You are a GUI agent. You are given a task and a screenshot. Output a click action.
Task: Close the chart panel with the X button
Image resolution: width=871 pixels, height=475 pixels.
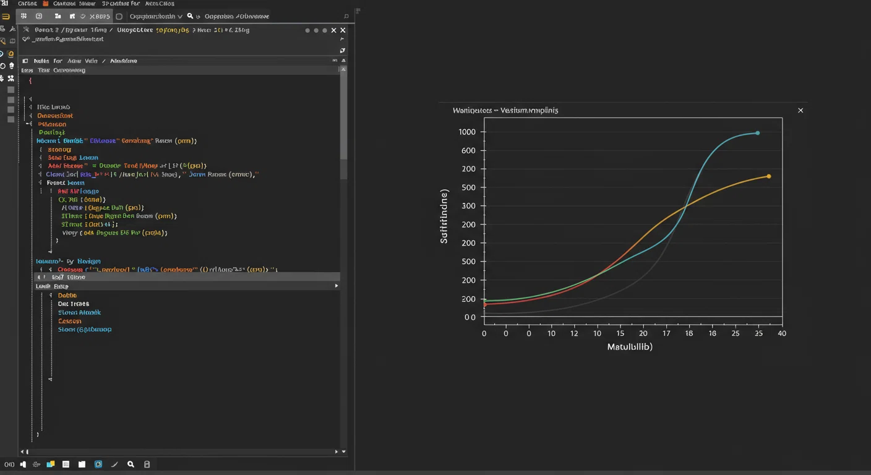click(800, 110)
